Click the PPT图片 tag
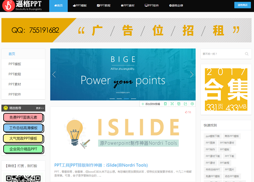The height and width of the screenshot is (182, 254). tap(230, 170)
